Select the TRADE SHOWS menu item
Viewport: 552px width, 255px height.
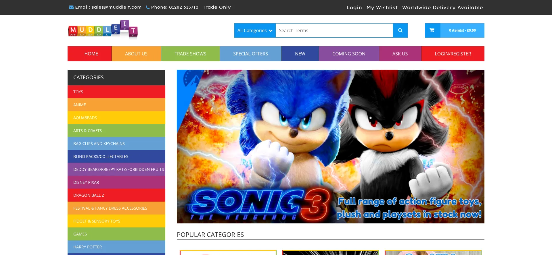[190, 54]
